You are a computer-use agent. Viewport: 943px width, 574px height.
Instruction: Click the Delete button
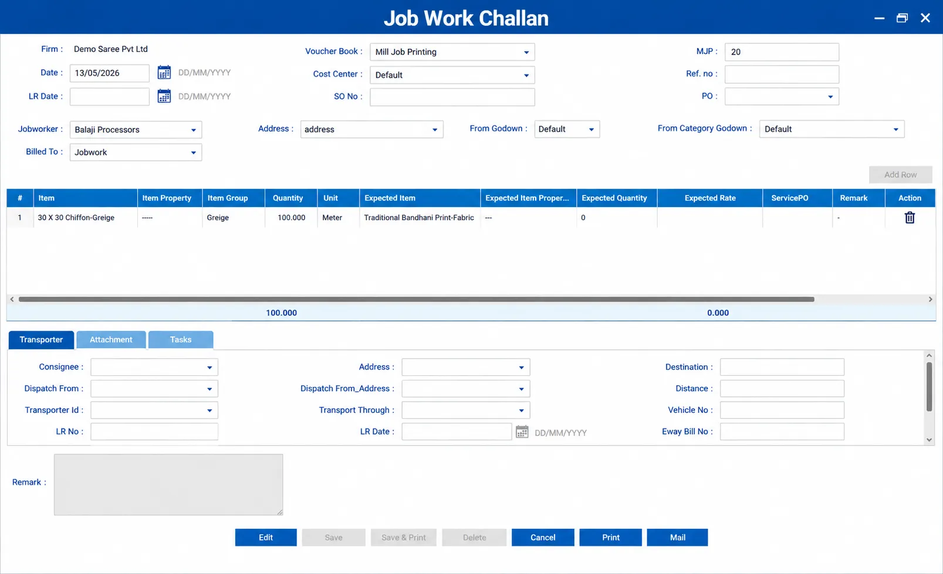(x=474, y=538)
